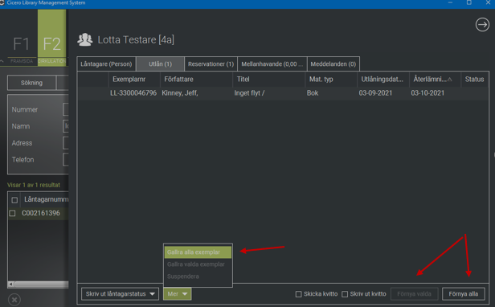Click return date 03-10-2021
The image size is (495, 307).
(427, 93)
